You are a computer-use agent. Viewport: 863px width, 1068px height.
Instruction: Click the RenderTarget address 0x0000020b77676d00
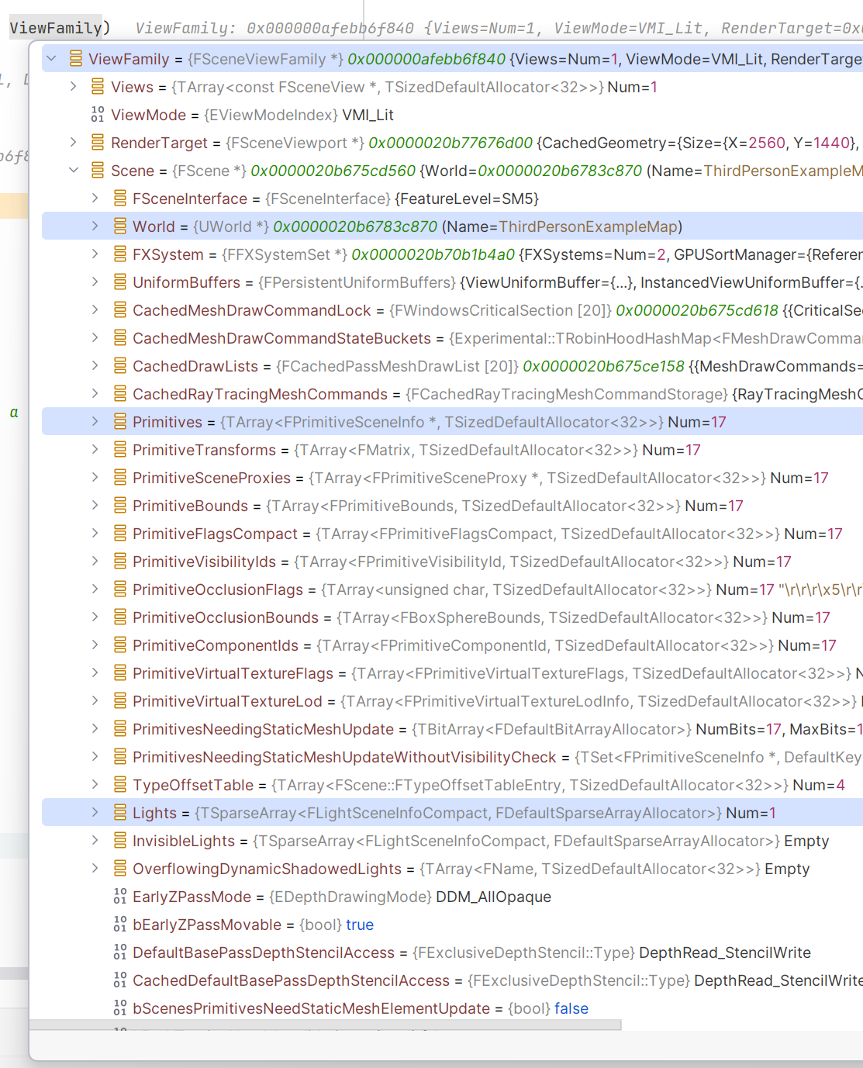click(x=450, y=143)
